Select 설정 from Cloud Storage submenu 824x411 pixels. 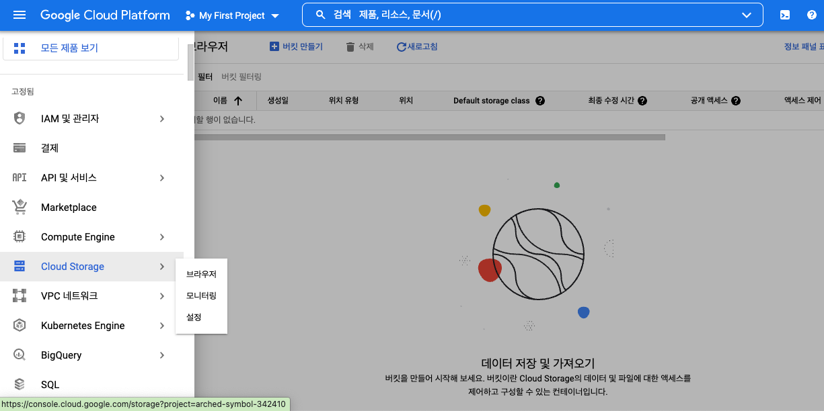click(x=201, y=317)
